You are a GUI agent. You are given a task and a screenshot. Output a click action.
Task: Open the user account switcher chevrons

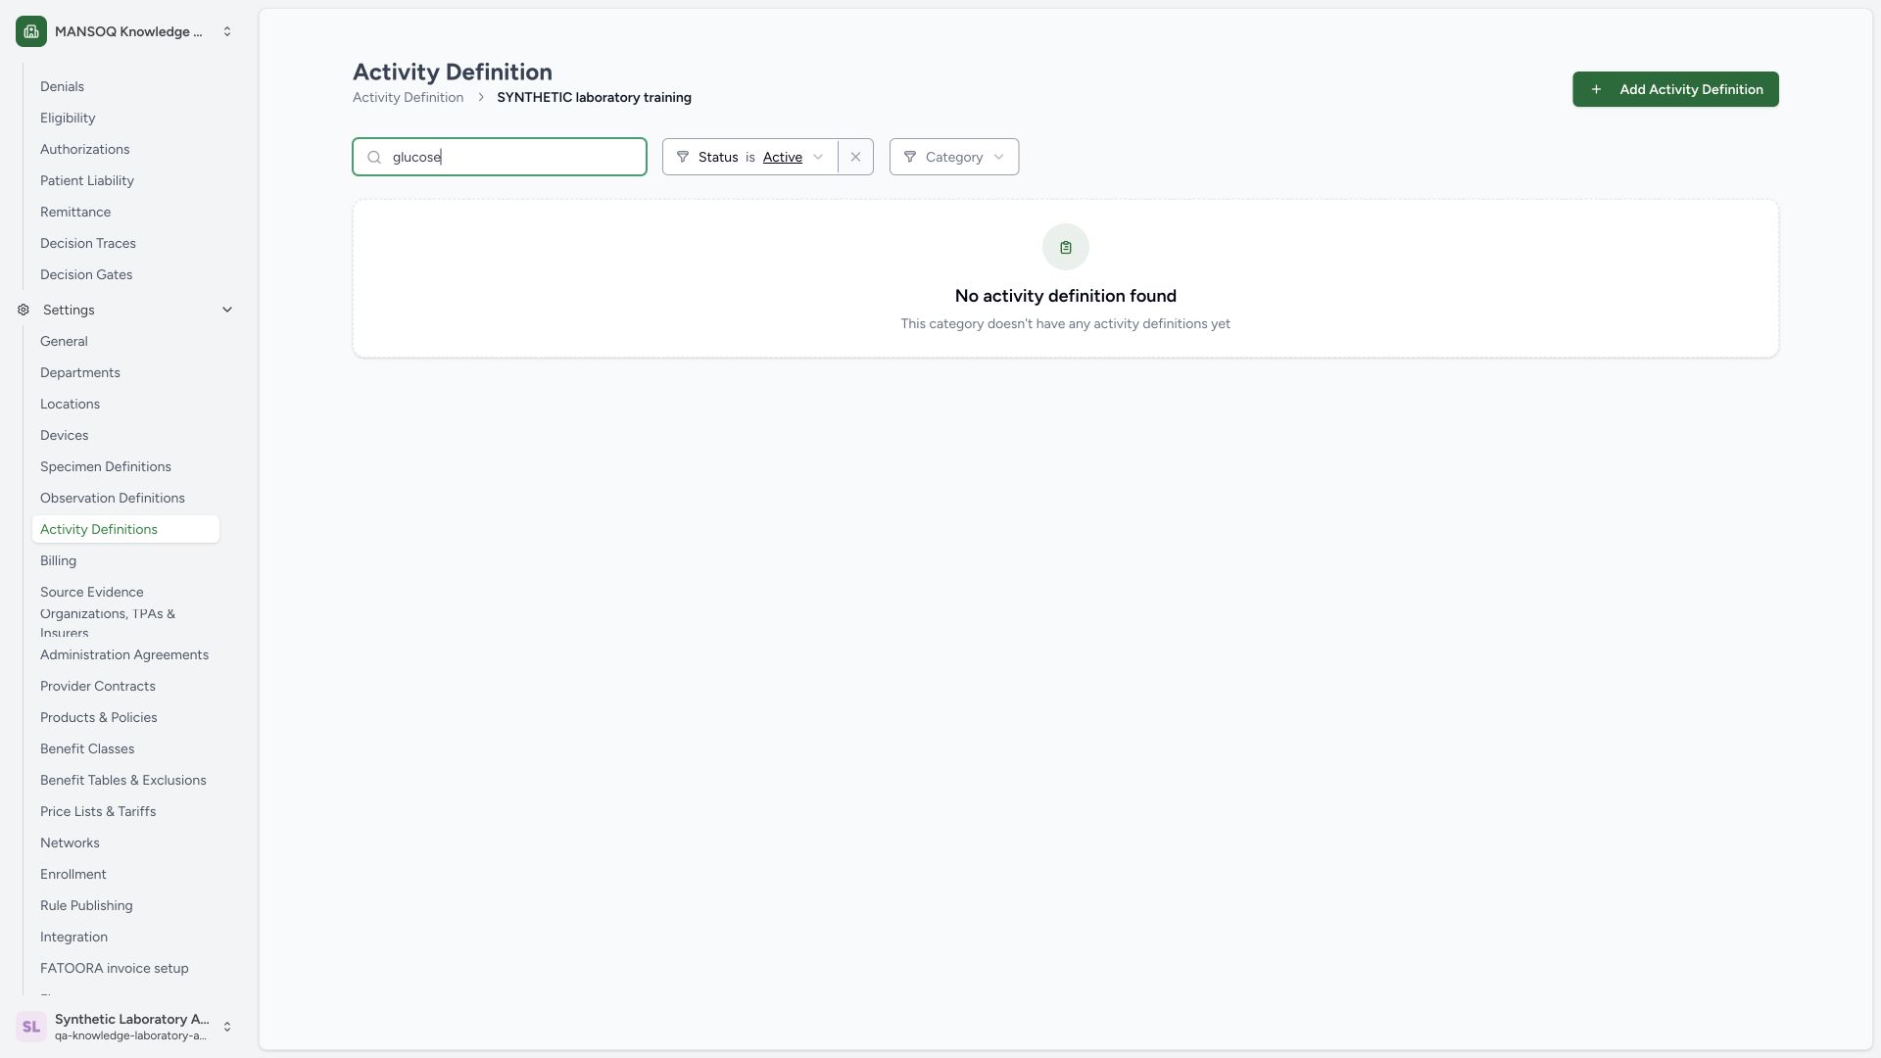click(x=227, y=1027)
